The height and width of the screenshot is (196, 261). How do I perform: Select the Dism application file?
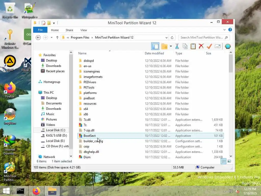click(x=87, y=157)
